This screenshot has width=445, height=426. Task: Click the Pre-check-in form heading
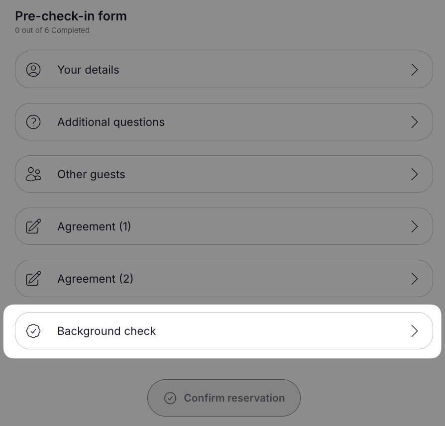71,16
